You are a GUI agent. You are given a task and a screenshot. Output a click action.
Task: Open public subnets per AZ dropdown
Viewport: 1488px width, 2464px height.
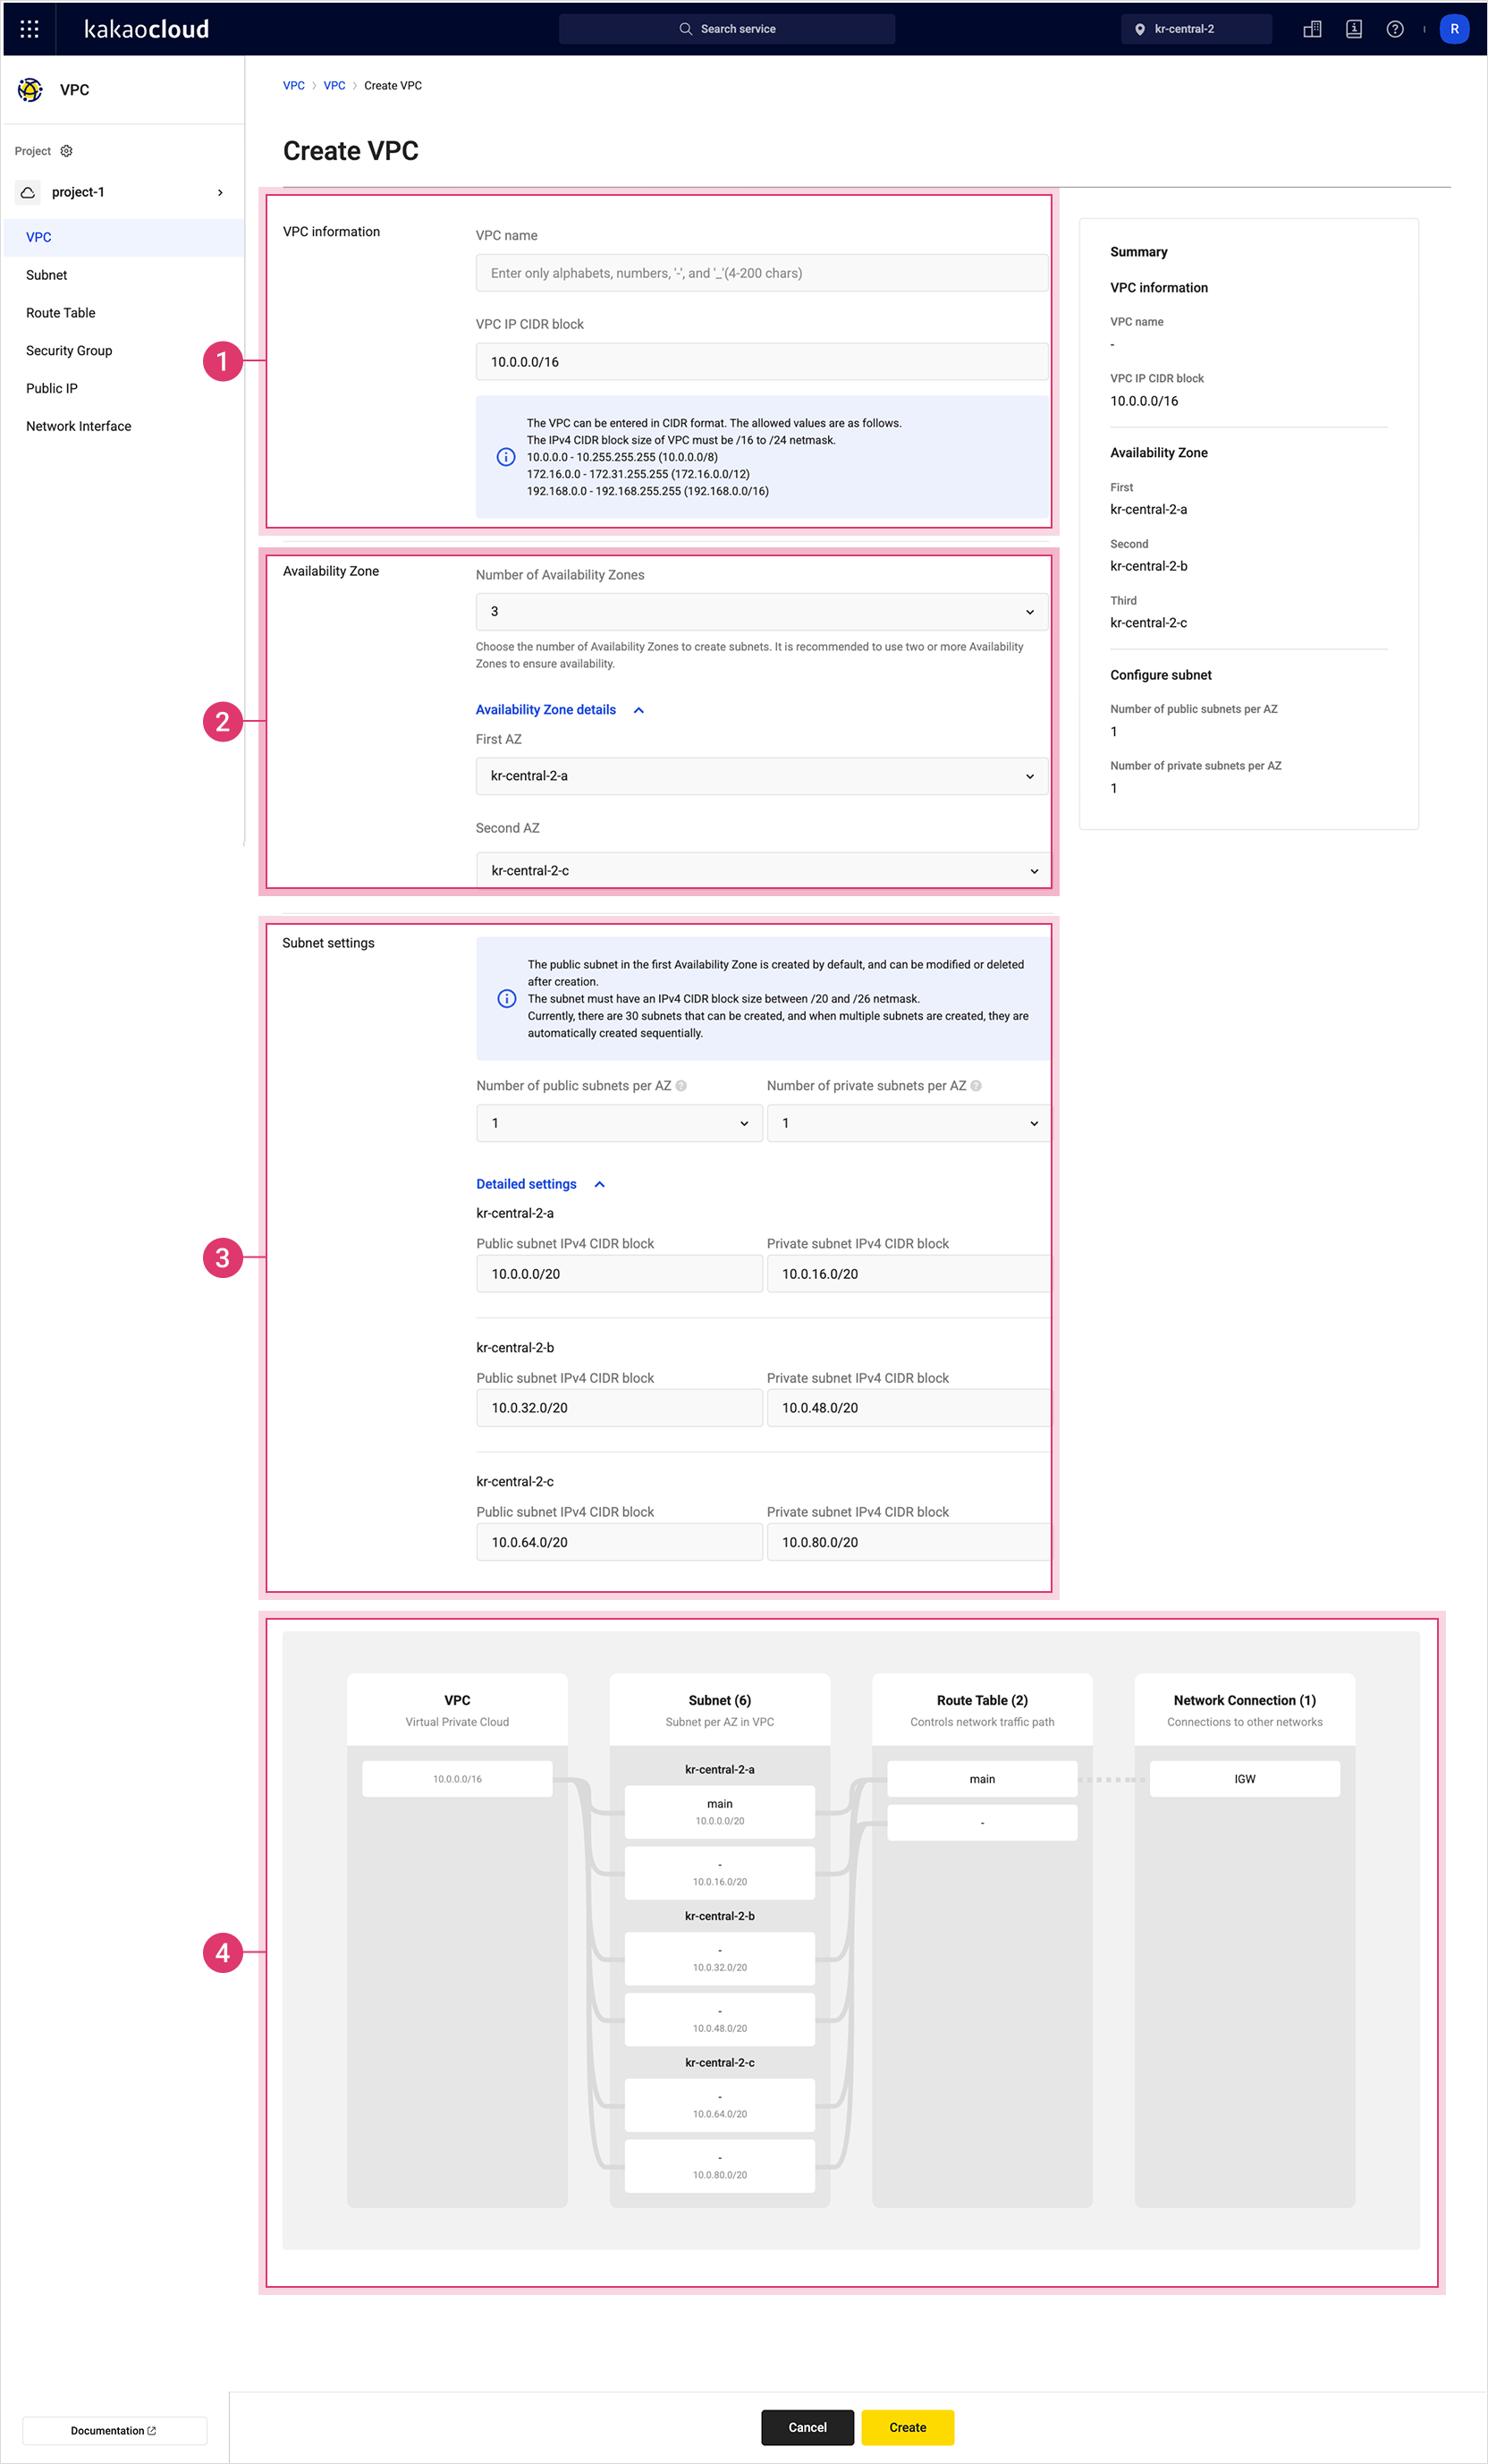click(620, 1123)
